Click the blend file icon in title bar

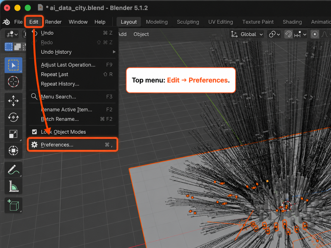point(40,8)
